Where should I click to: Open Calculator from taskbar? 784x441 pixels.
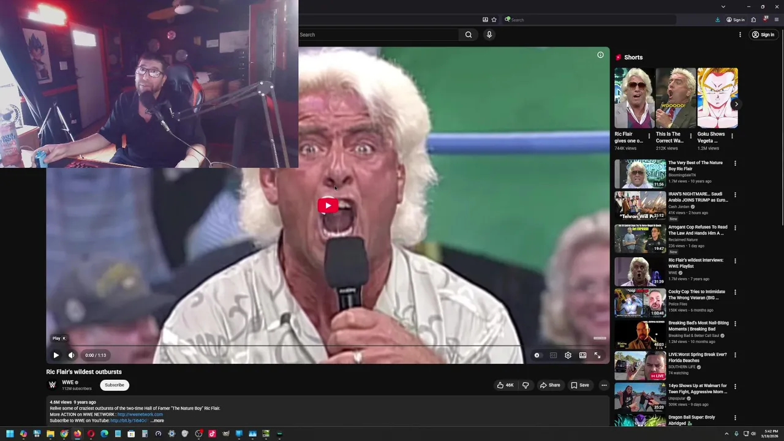click(145, 434)
